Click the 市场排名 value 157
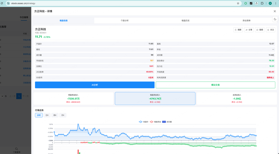 point(152,61)
